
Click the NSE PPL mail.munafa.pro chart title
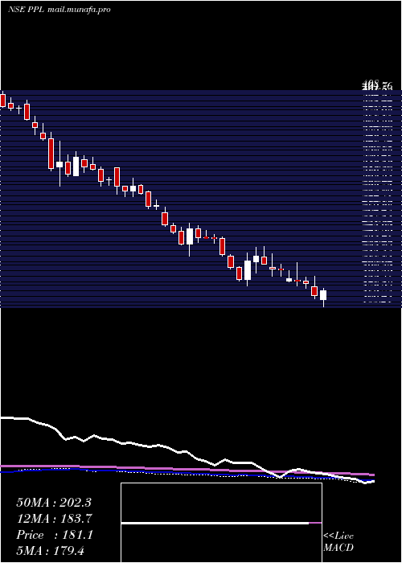[59, 10]
